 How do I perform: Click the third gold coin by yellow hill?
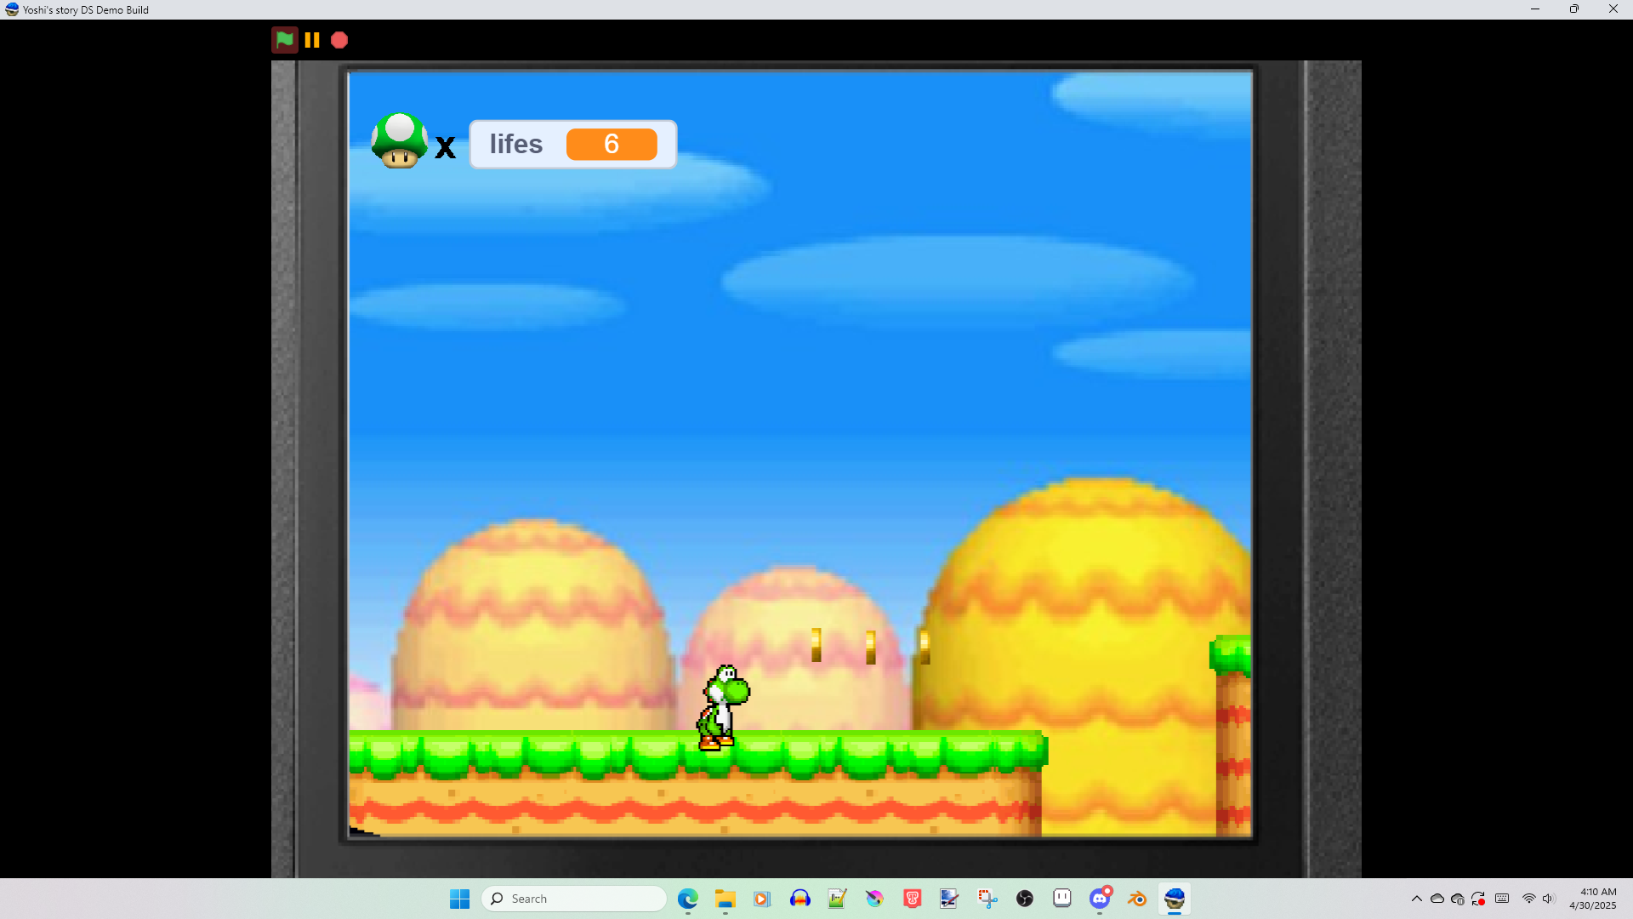[x=925, y=647]
